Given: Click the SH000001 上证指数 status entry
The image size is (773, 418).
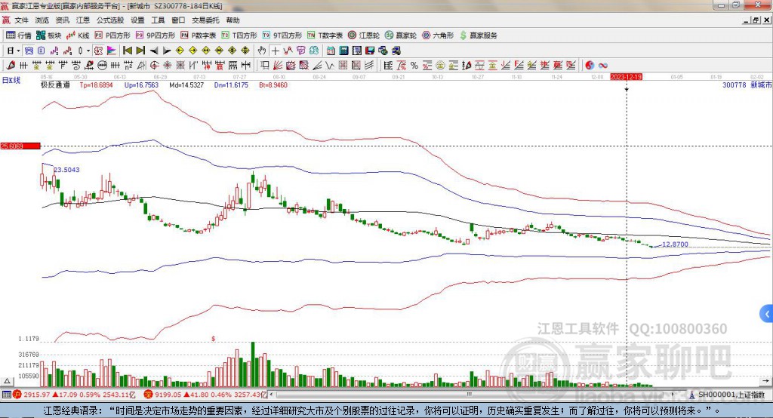Looking at the screenshot, I should (x=727, y=395).
